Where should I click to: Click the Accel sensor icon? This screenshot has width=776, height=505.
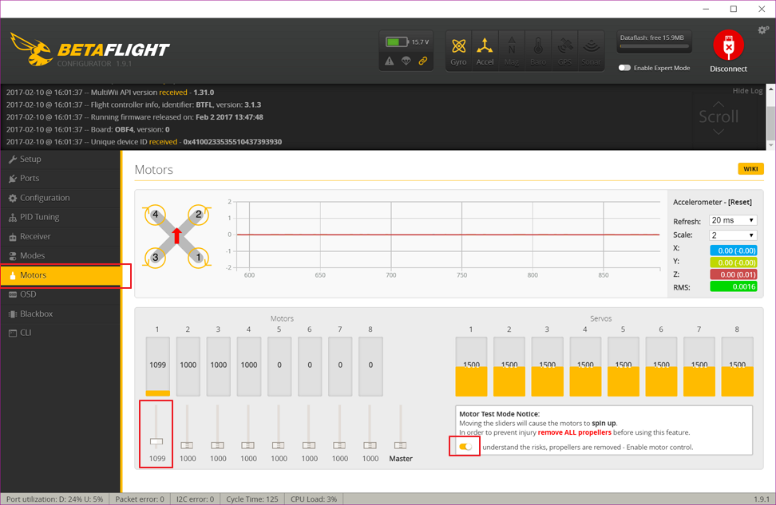pos(485,46)
